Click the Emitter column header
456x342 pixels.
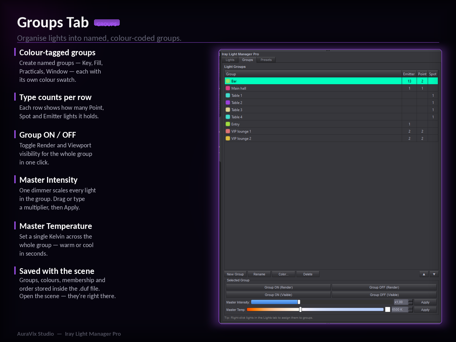pyautogui.click(x=409, y=74)
